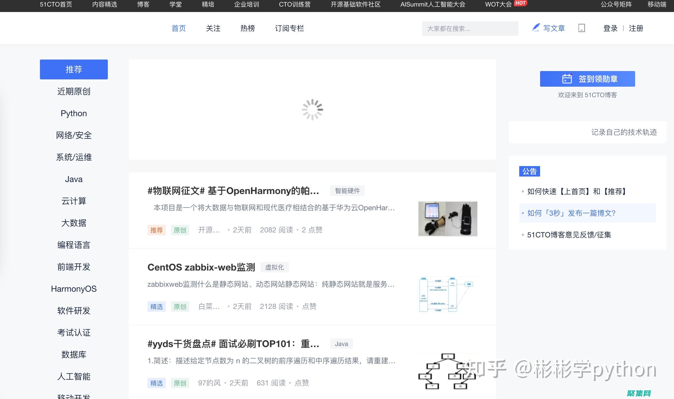Click the 原创 badge on the first article

[x=180, y=230]
